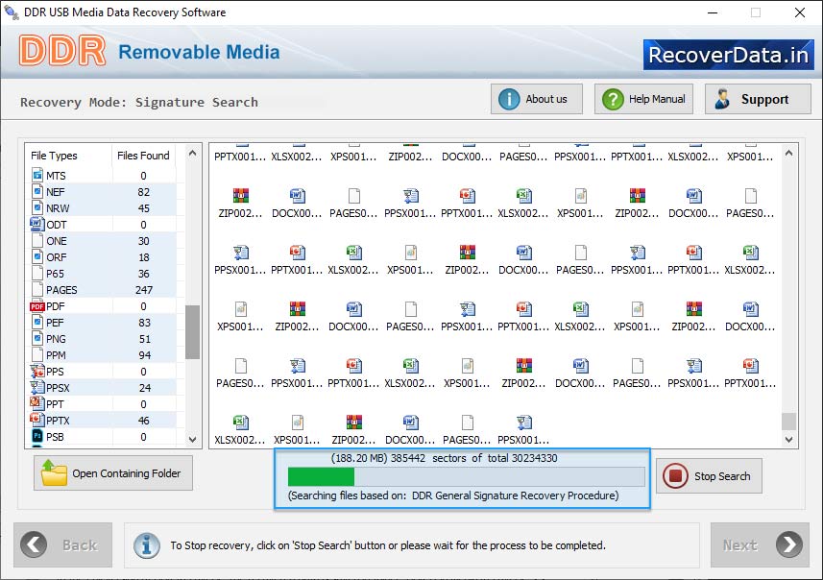Select the PEF file type icon

pos(36,323)
